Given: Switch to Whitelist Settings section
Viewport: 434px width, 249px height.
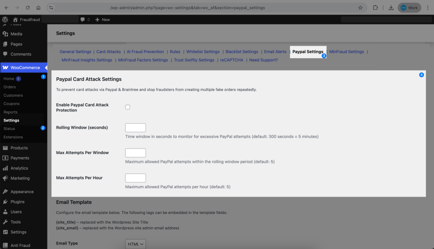Looking at the screenshot, I should tap(203, 52).
